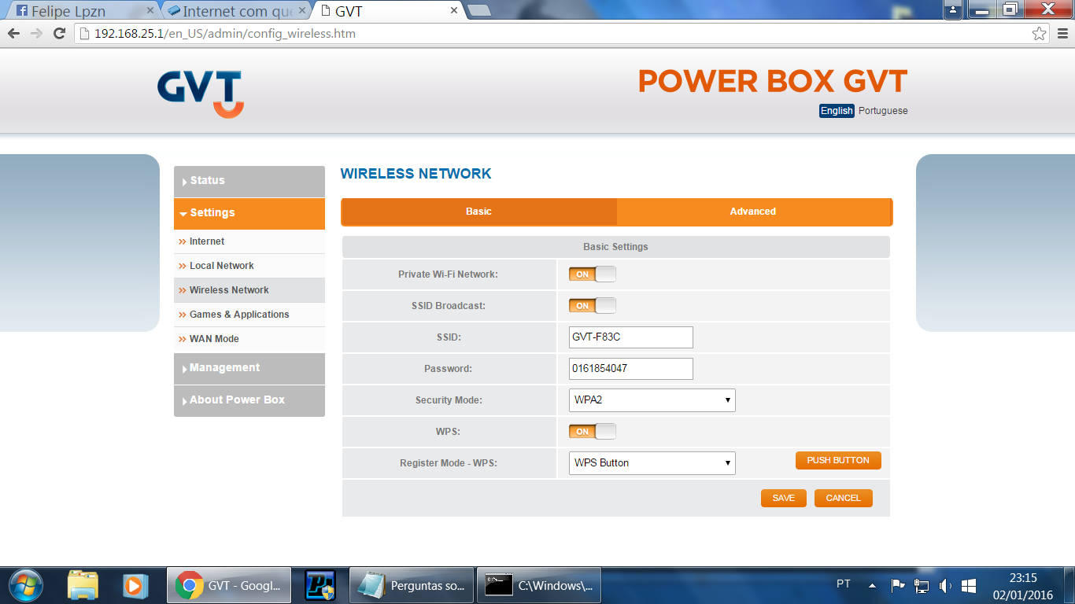Disable the WPS switch
The height and width of the screenshot is (604, 1075).
(x=593, y=432)
